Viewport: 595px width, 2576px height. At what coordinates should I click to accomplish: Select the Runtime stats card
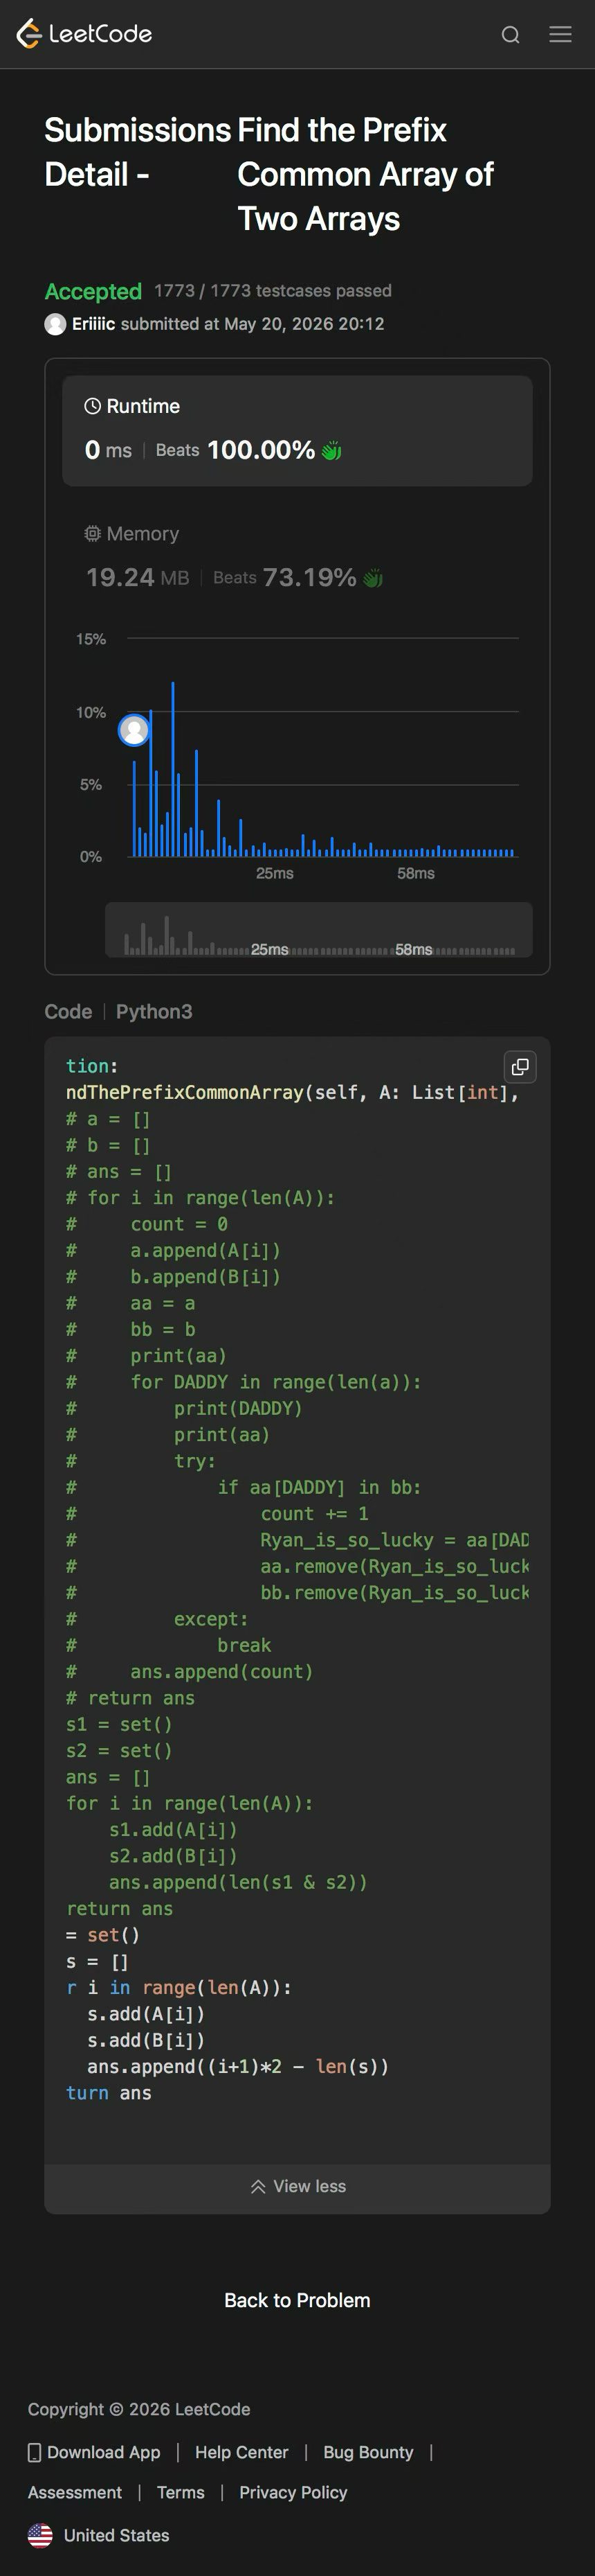click(x=297, y=431)
